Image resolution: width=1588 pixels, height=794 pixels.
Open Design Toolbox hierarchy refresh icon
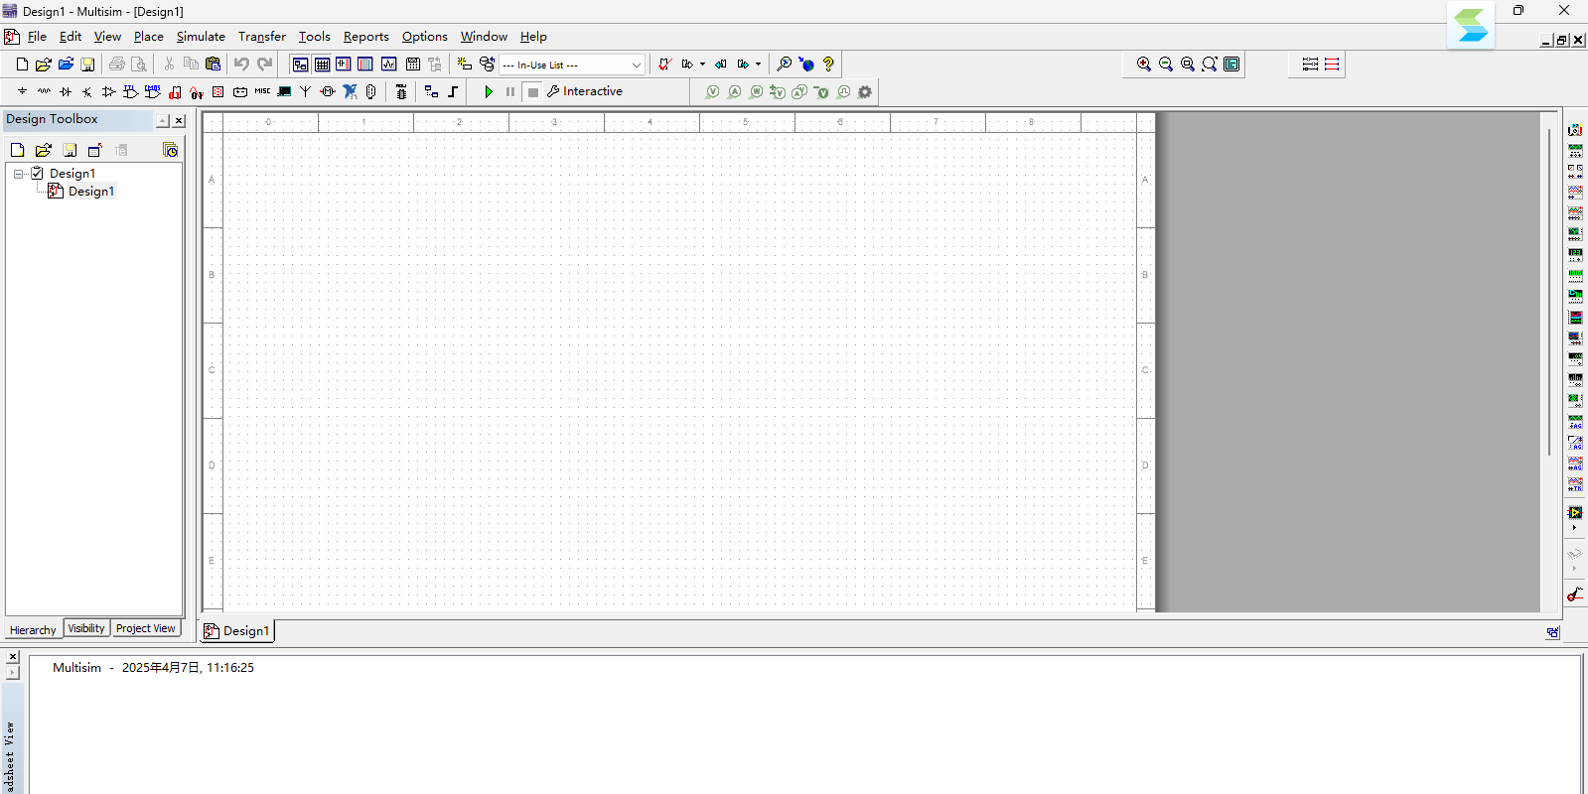(x=171, y=150)
